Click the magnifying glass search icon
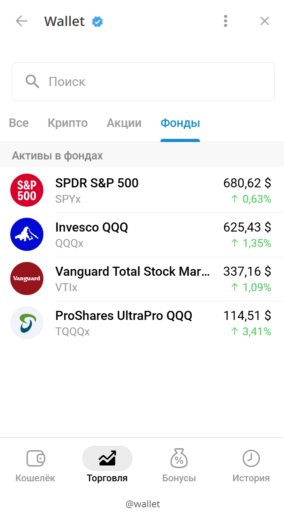Screen dimensions: 284x514 tap(32, 82)
